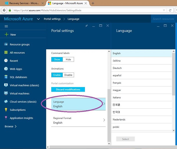Image resolution: width=177 pixels, height=149 pixels.
Task: Click the Discard modifications button
Action: point(68,90)
